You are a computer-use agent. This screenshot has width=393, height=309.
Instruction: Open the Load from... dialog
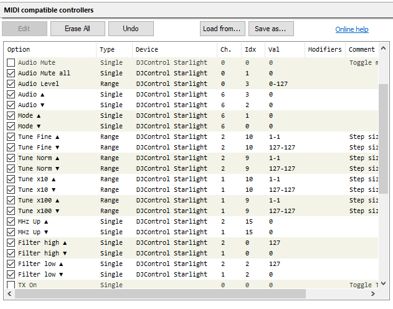(222, 29)
